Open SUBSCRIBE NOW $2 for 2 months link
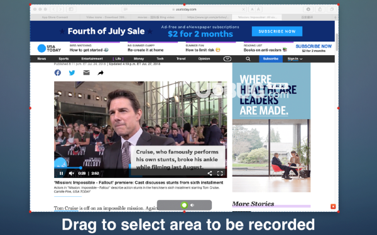The width and height of the screenshot is (377, 235). (x=314, y=48)
